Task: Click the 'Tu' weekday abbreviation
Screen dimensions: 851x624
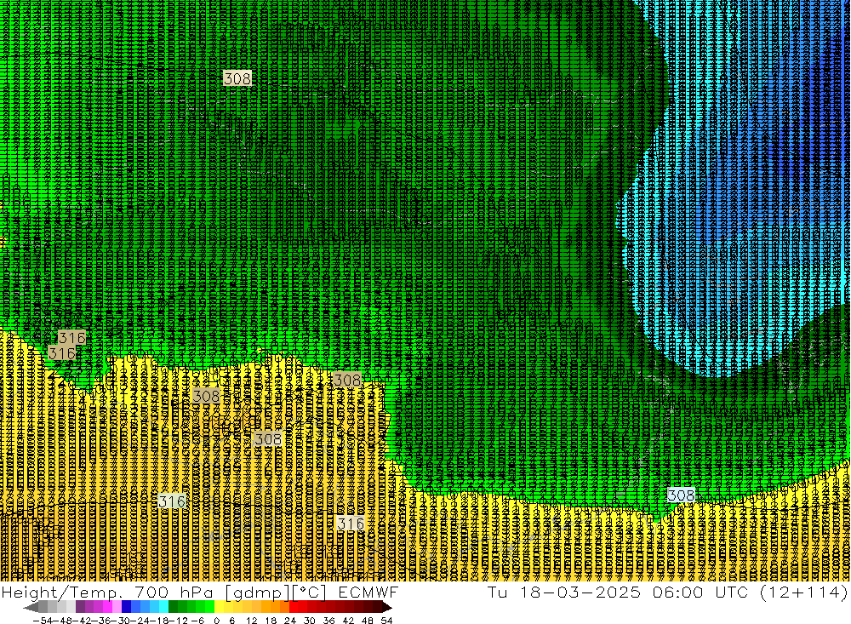Action: 500,592
